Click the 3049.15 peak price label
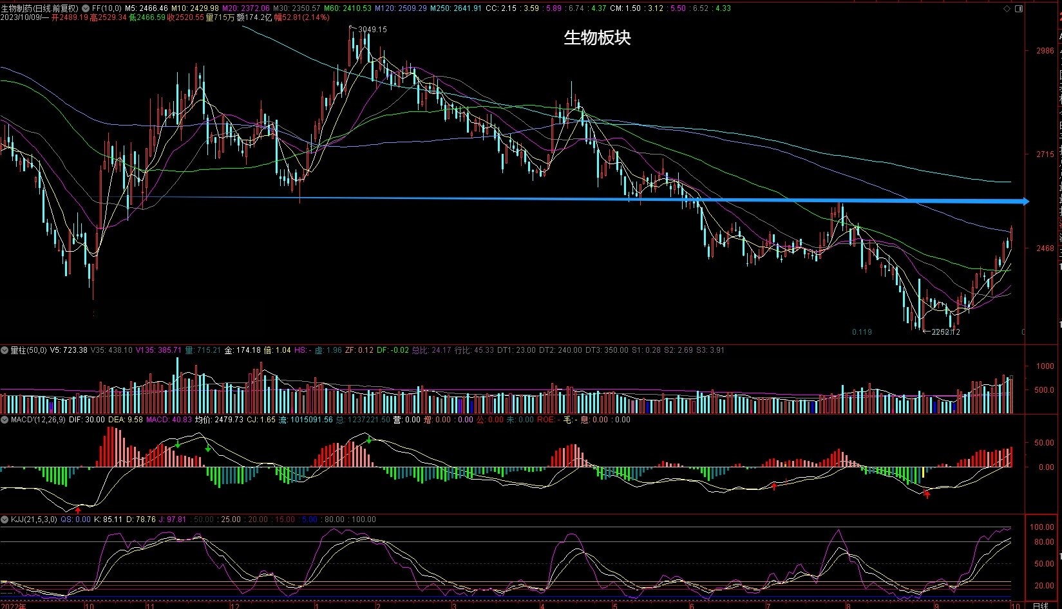1062x609 pixels. click(x=372, y=30)
